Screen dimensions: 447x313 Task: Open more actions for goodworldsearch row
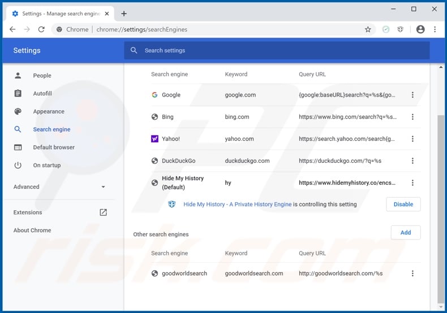412,273
